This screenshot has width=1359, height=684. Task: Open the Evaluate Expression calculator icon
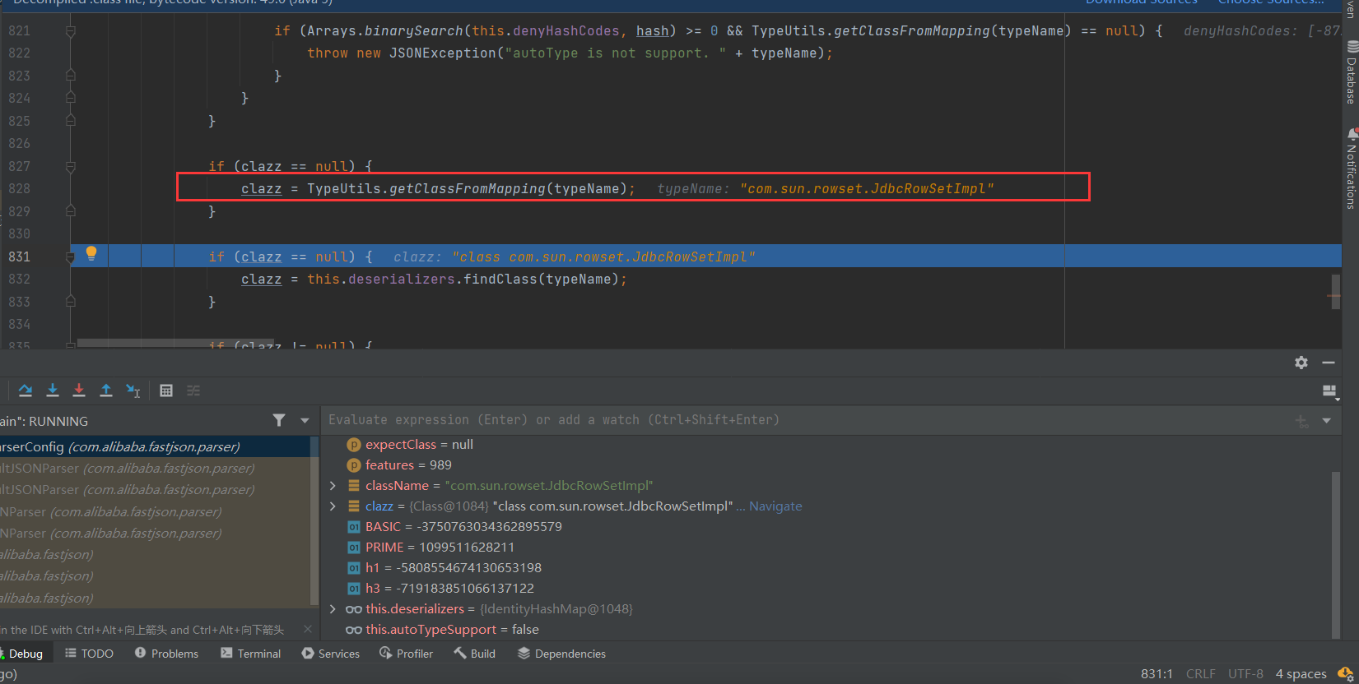coord(166,391)
